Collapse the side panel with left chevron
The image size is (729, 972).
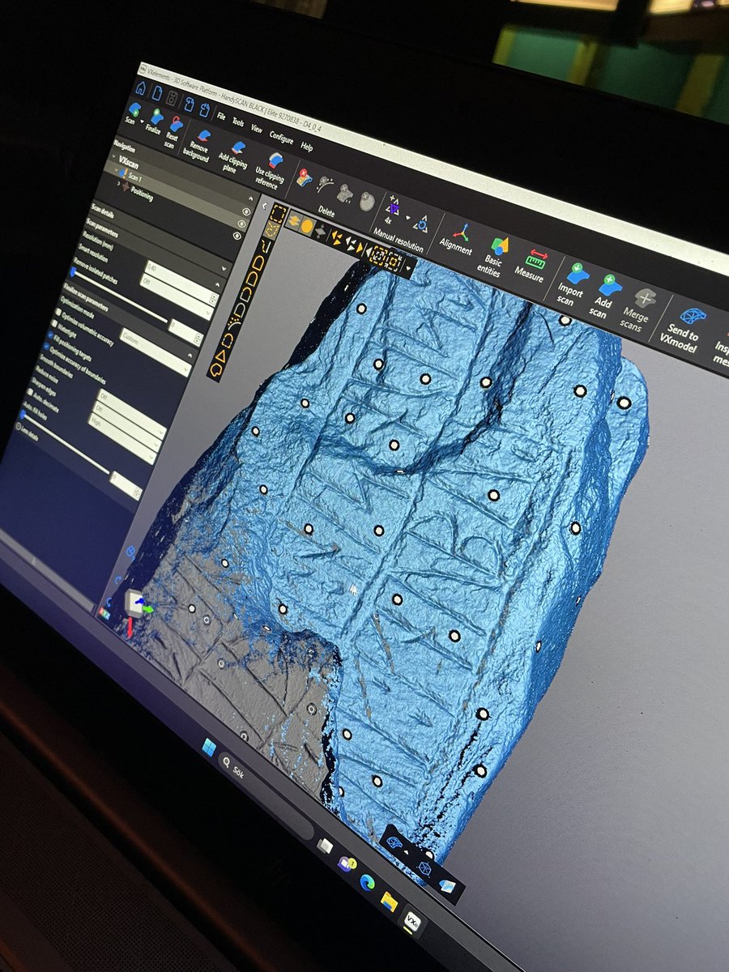coord(265,206)
